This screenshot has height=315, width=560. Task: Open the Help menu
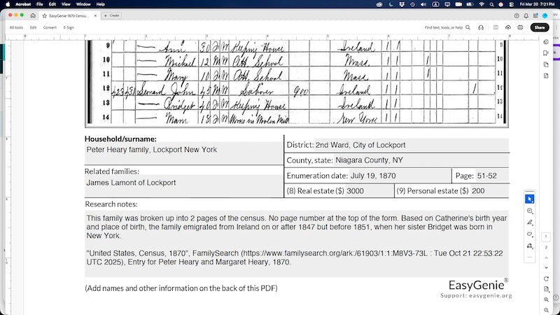100,4
